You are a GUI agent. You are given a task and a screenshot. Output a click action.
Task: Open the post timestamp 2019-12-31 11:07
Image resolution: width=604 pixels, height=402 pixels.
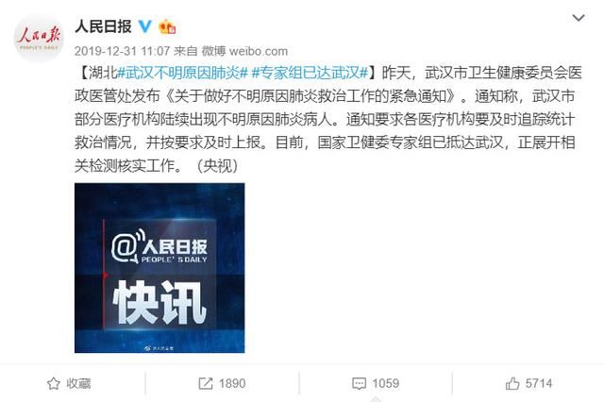[x=122, y=51]
